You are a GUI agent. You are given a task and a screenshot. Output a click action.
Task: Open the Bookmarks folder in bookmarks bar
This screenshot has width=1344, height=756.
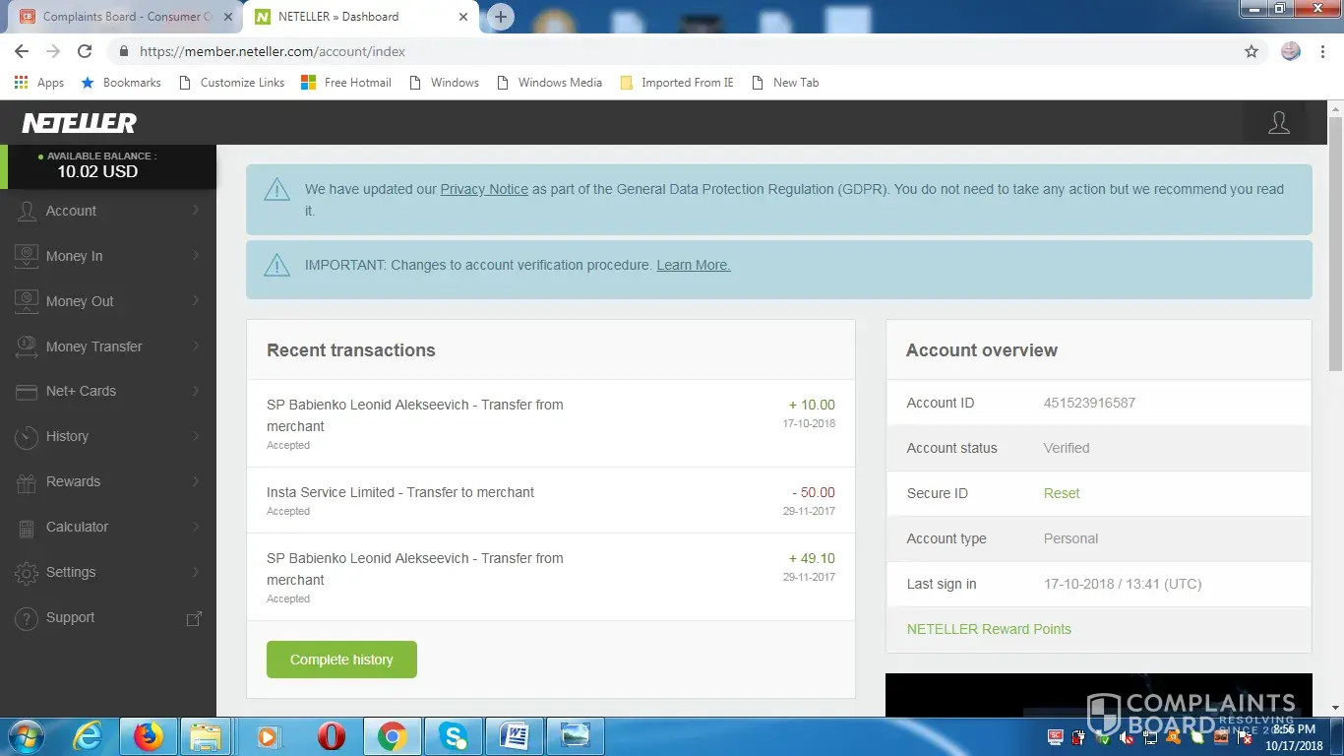tap(121, 83)
